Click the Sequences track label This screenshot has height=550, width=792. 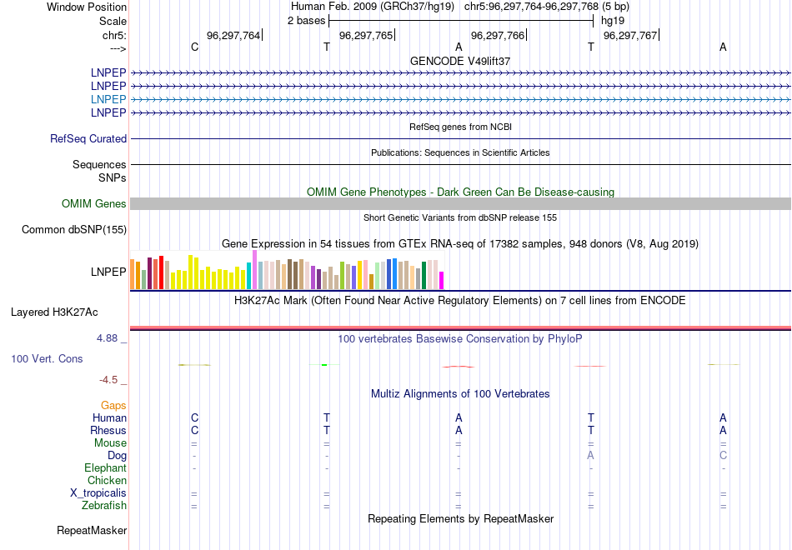coord(99,165)
